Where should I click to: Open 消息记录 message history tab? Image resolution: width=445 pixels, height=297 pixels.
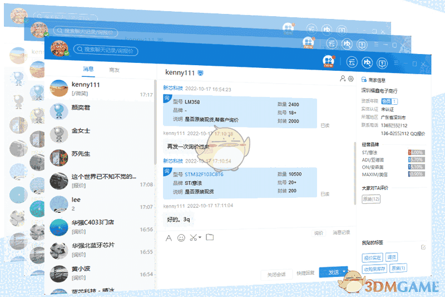click(341, 232)
